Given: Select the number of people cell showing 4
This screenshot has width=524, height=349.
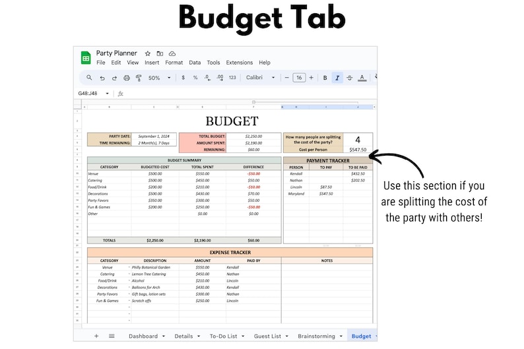Looking at the screenshot, I should click(x=358, y=139).
